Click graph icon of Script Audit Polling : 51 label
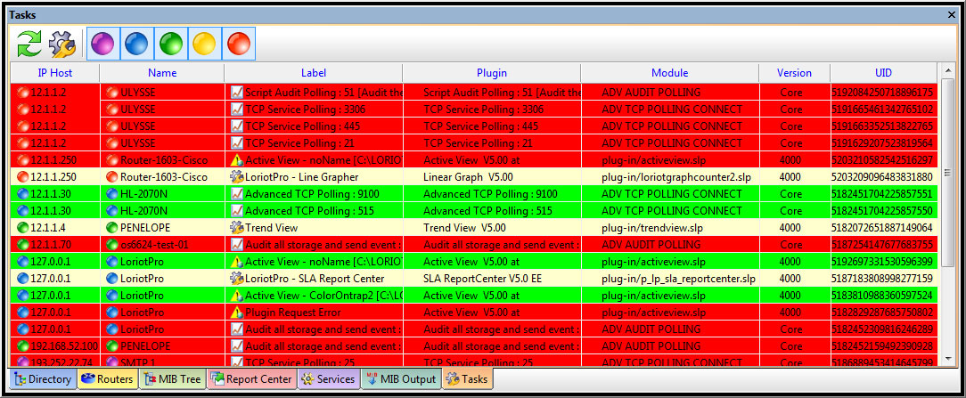 click(236, 92)
